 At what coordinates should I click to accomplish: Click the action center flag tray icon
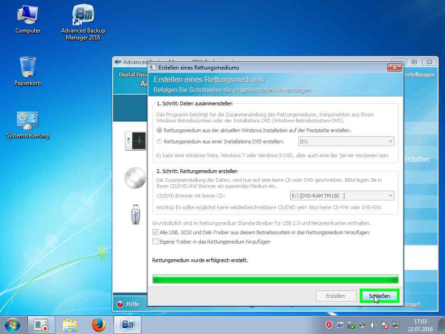(x=385, y=325)
